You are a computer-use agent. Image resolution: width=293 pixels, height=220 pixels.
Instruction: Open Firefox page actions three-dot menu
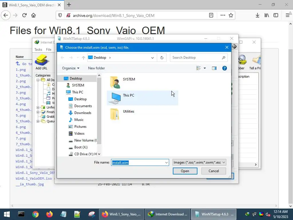tap(223, 15)
